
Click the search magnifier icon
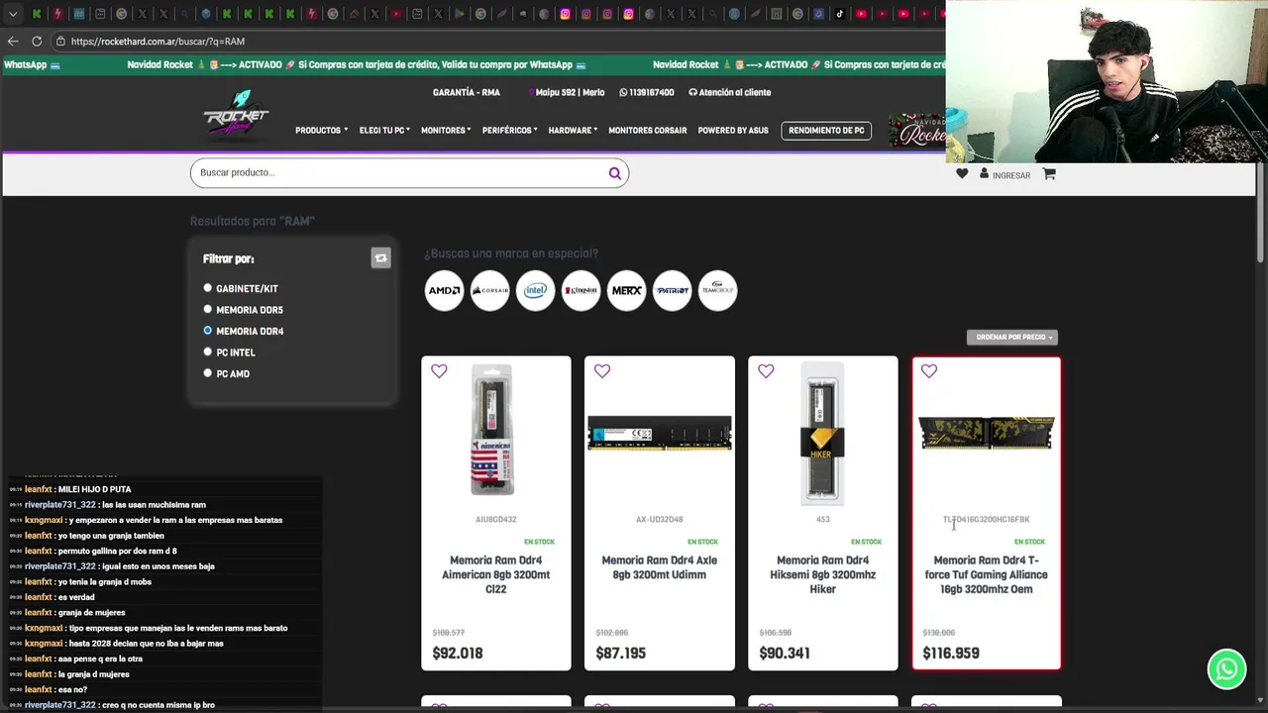614,173
